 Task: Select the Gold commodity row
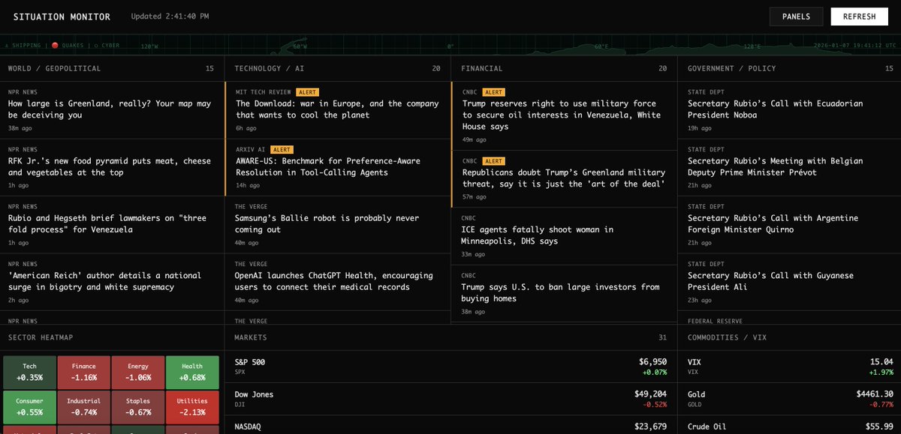click(x=790, y=399)
